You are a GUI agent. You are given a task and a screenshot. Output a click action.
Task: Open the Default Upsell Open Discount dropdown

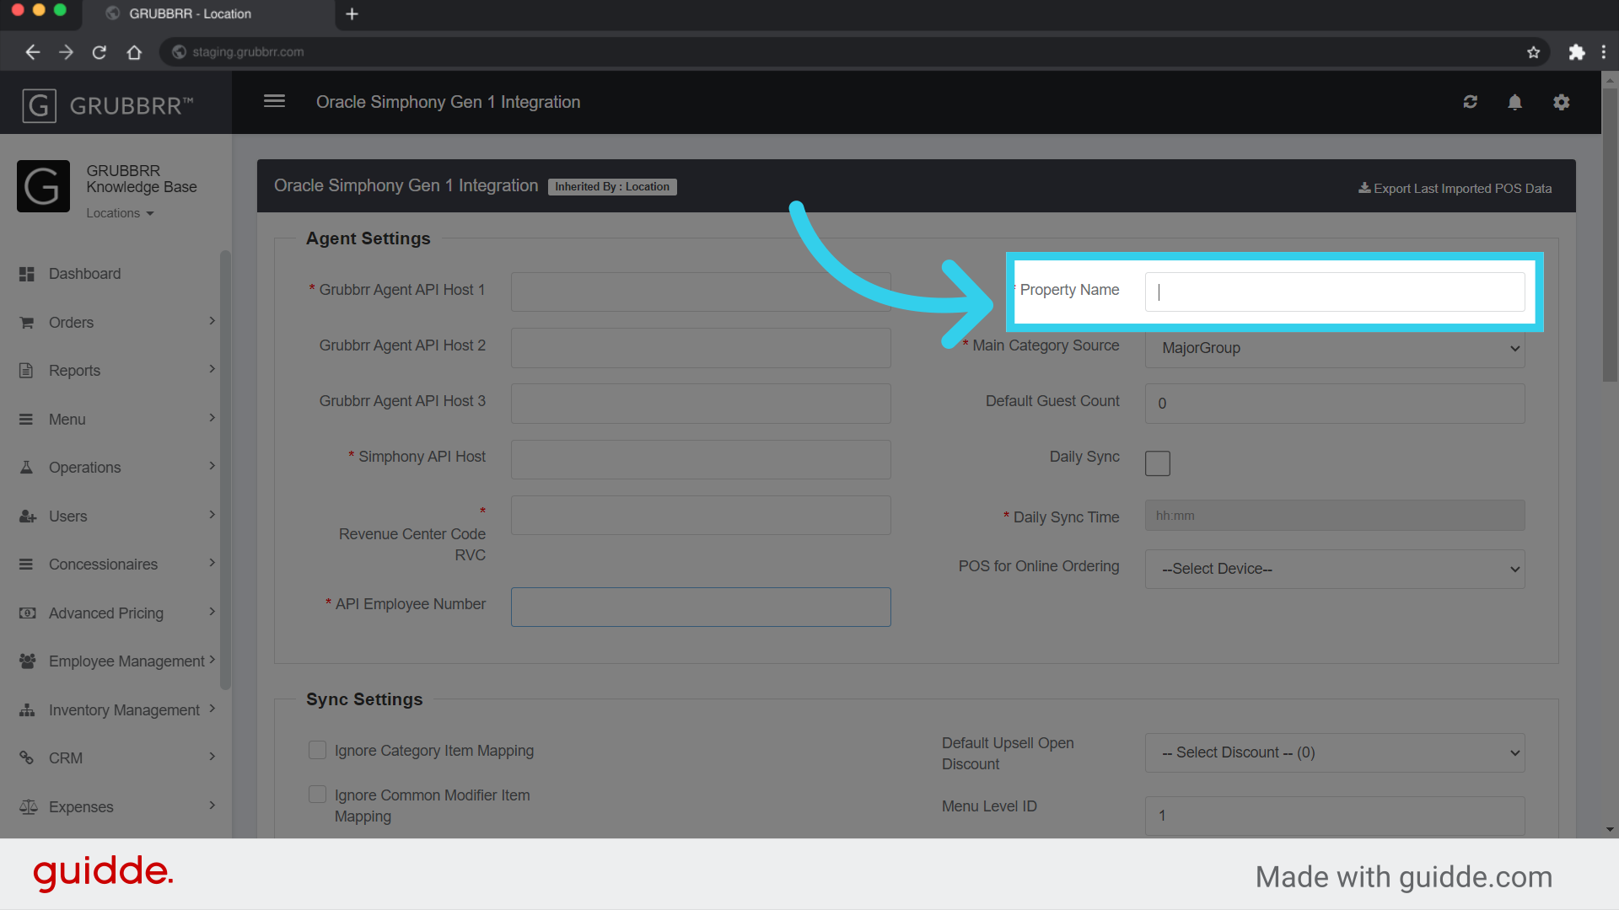[x=1335, y=753]
